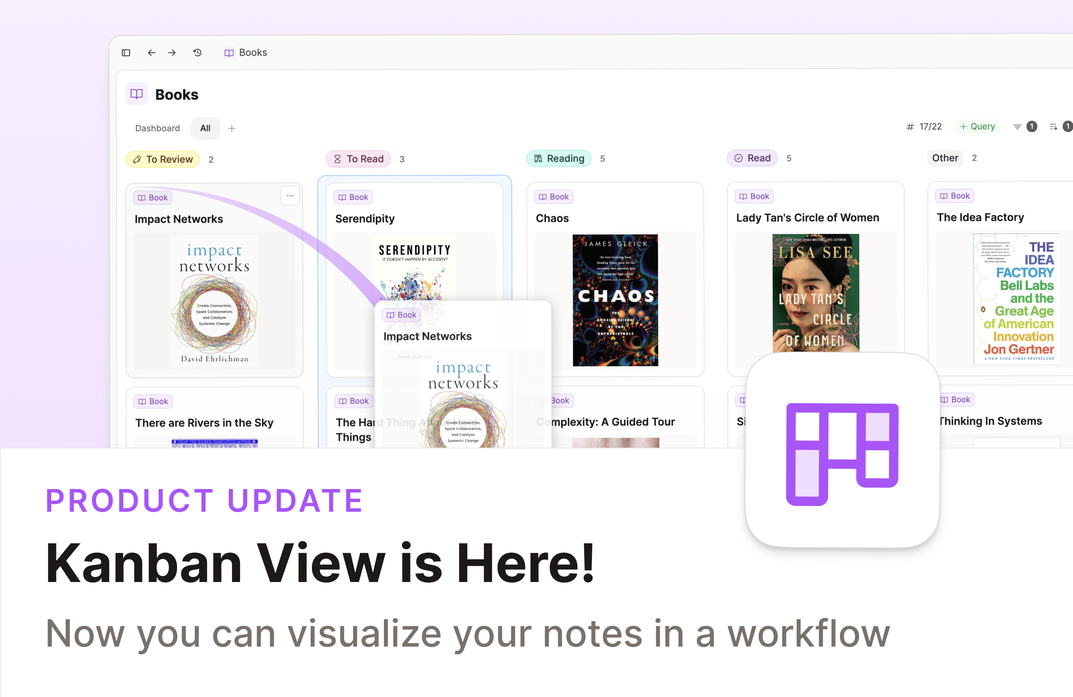Open the filter icon showing badge 1
The width and height of the screenshot is (1073, 697).
pyautogui.click(x=1018, y=127)
